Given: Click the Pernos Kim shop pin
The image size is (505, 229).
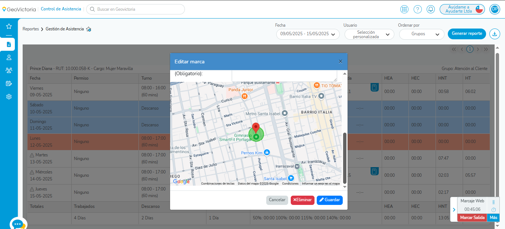Looking at the screenshot, I should pyautogui.click(x=267, y=153).
